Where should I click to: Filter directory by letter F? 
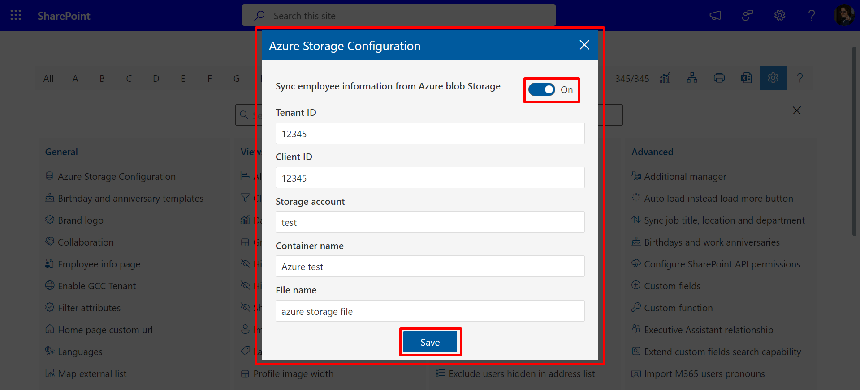(x=210, y=79)
